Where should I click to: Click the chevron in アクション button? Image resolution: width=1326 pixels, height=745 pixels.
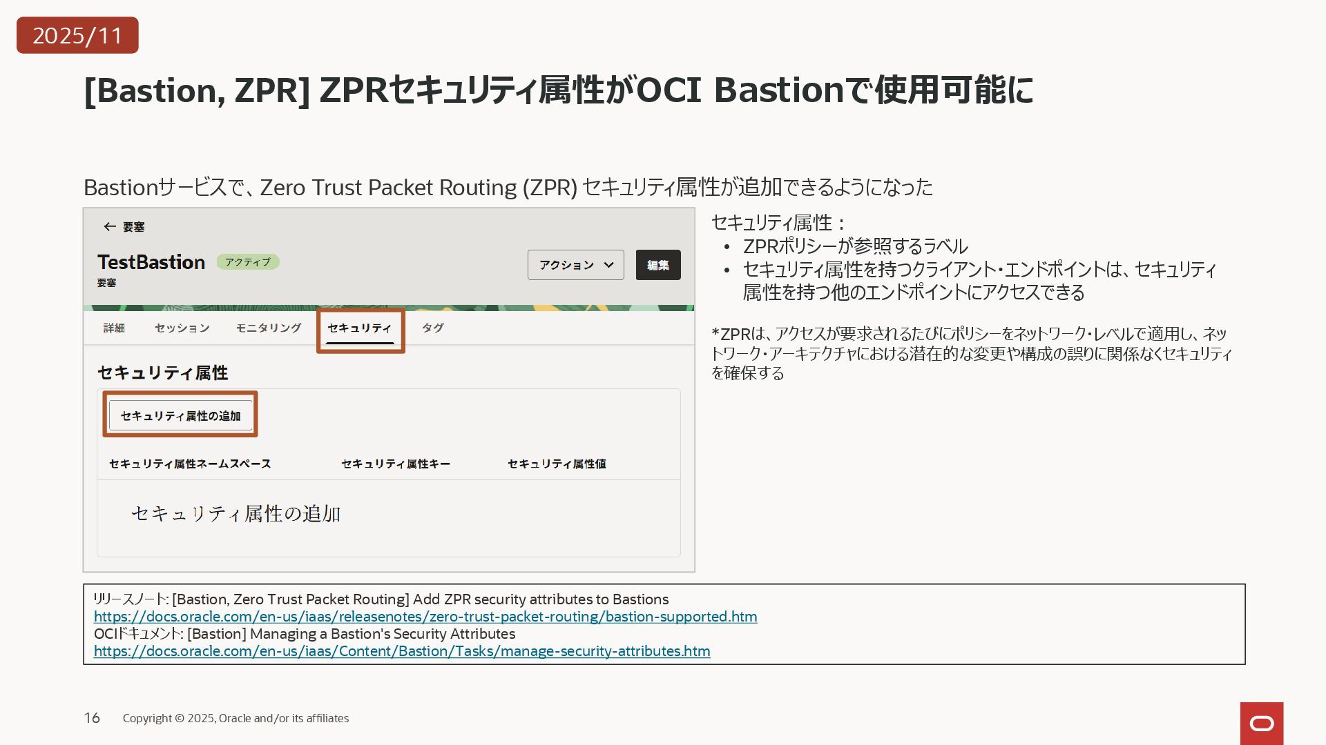(608, 265)
